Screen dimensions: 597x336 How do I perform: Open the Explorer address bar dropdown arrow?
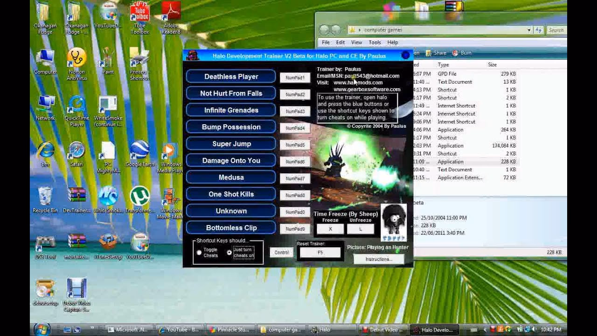click(x=529, y=30)
